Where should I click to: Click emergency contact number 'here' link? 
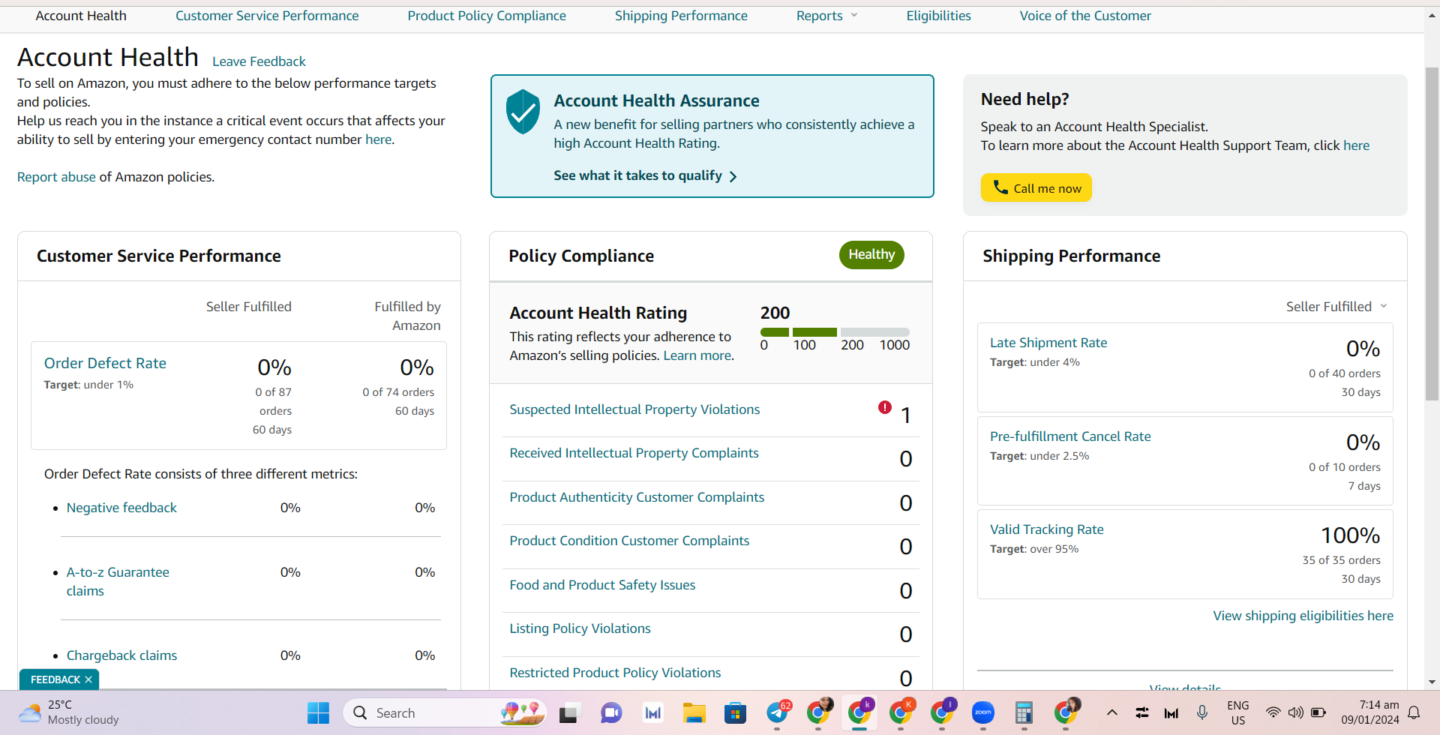[378, 139]
